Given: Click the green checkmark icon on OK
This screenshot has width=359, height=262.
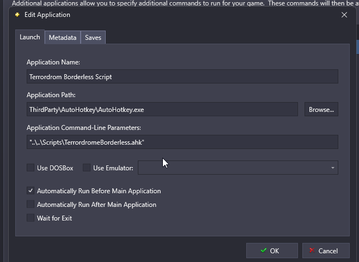Looking at the screenshot, I should 263,251.
